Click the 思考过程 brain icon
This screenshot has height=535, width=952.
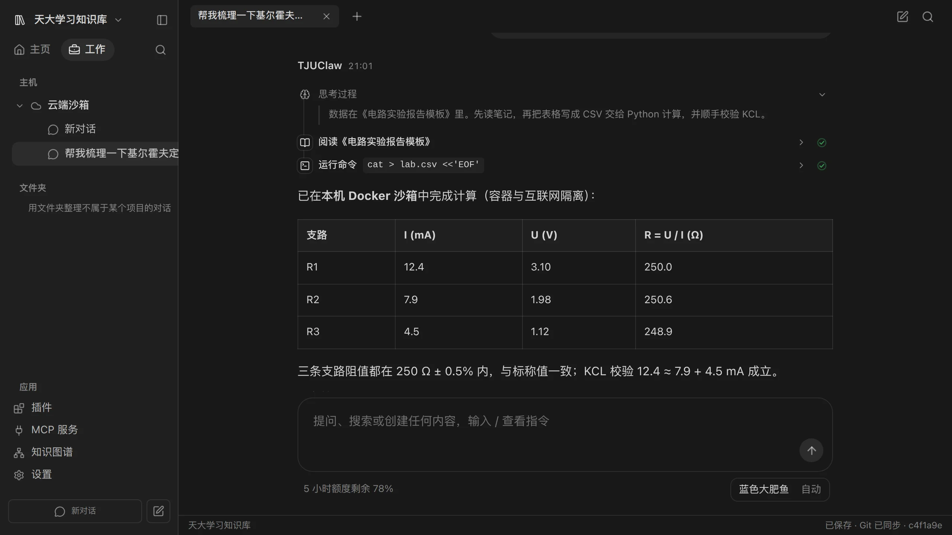[x=305, y=94]
